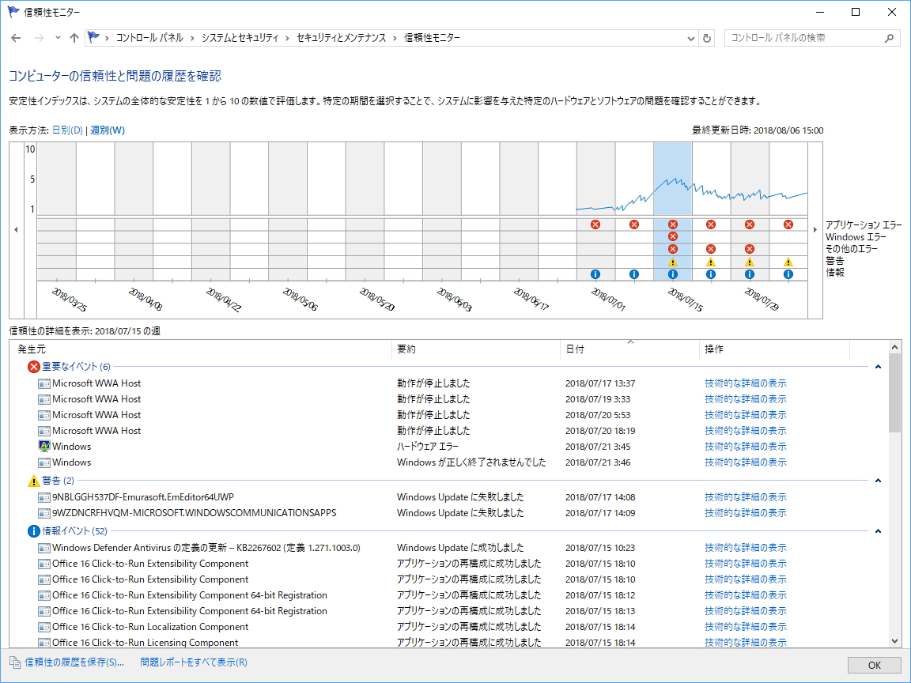Select EmEditor64UWP warning row

tap(448, 497)
